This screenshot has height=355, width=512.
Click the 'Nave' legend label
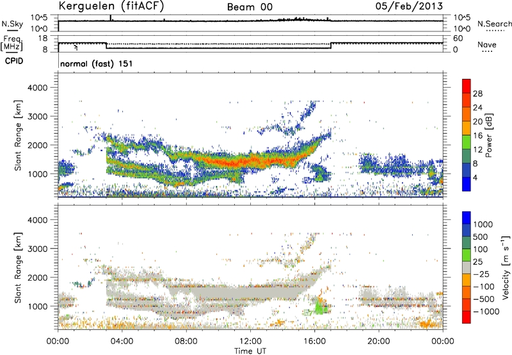[x=487, y=45]
